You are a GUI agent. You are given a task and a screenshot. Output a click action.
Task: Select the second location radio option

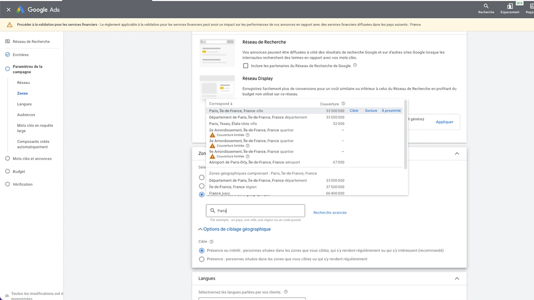pos(202,186)
